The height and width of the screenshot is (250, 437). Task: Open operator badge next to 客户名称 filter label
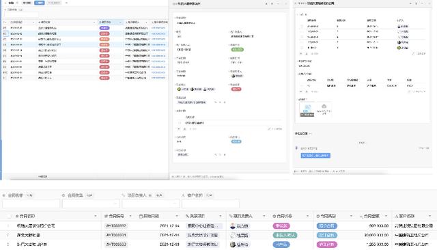pyautogui.click(x=210, y=195)
